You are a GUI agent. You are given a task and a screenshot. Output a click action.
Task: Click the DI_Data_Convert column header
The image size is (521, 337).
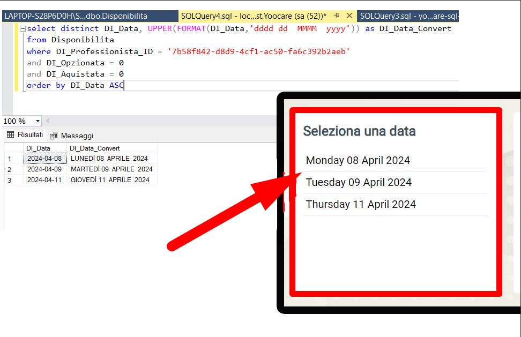click(95, 148)
